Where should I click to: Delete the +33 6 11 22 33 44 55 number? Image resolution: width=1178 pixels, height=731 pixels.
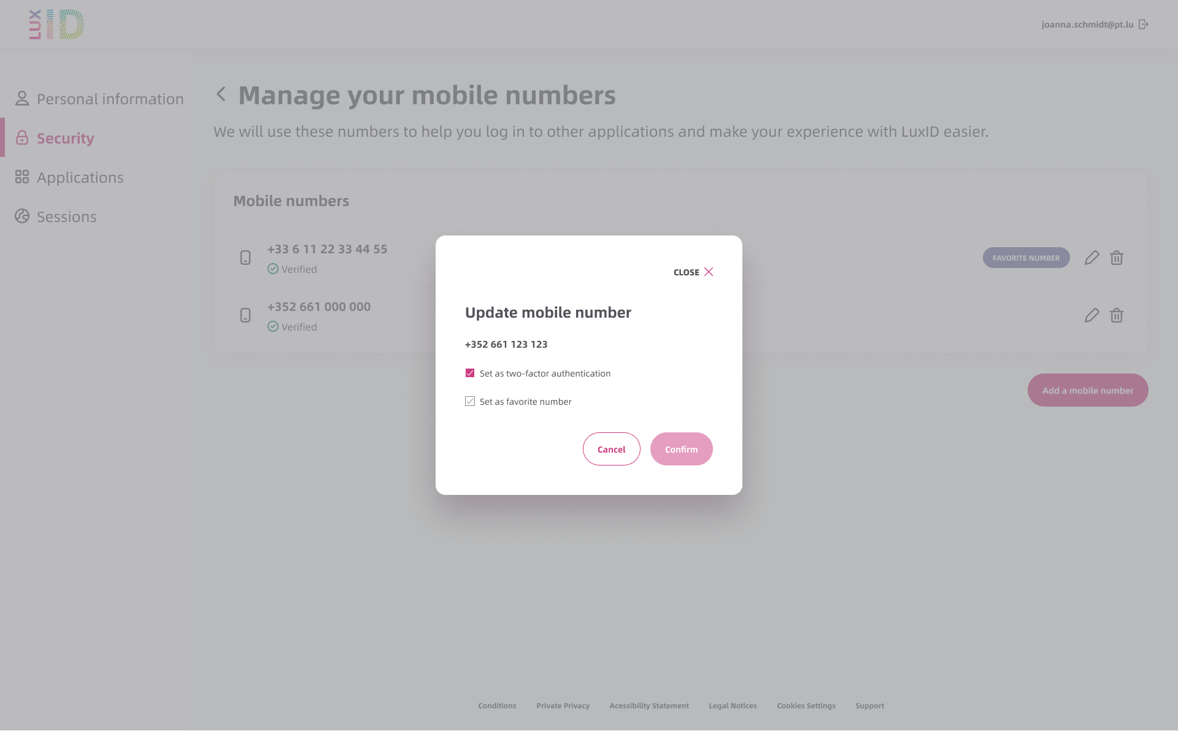click(x=1117, y=258)
